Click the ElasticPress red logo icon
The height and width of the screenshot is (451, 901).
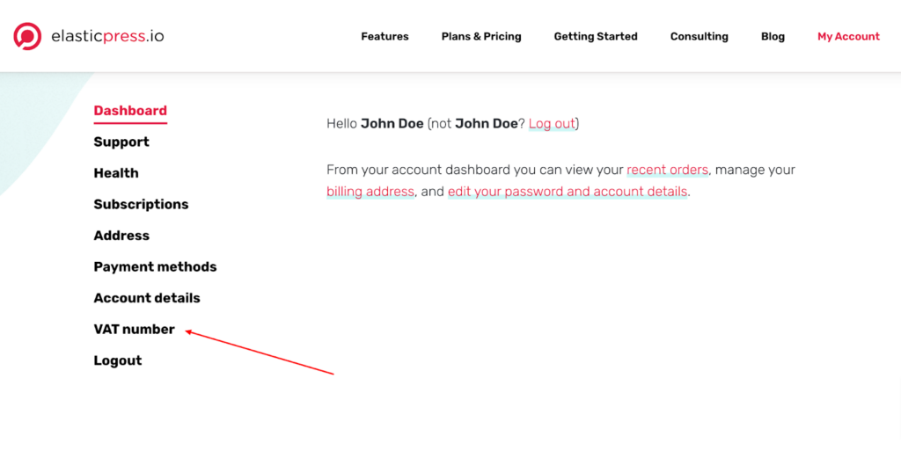point(27,36)
